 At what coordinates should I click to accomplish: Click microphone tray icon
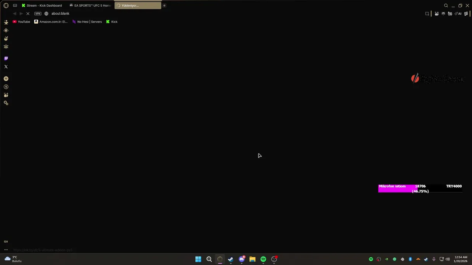[x=434, y=259]
